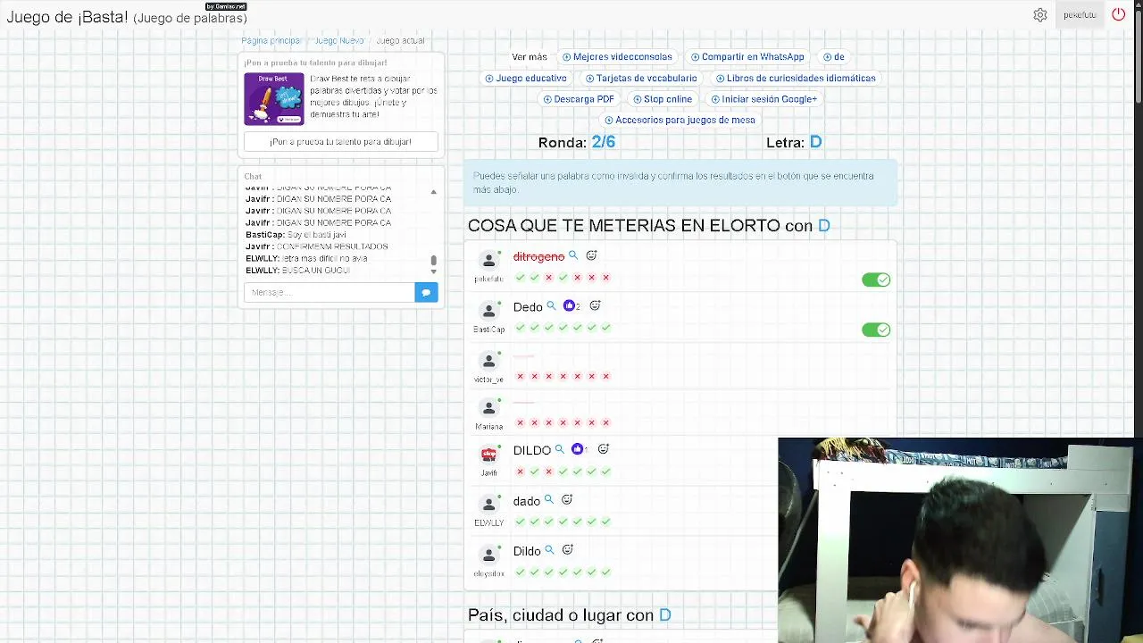Search lowercase Dildo with magnifier icon
The width and height of the screenshot is (1143, 643).
(x=549, y=550)
